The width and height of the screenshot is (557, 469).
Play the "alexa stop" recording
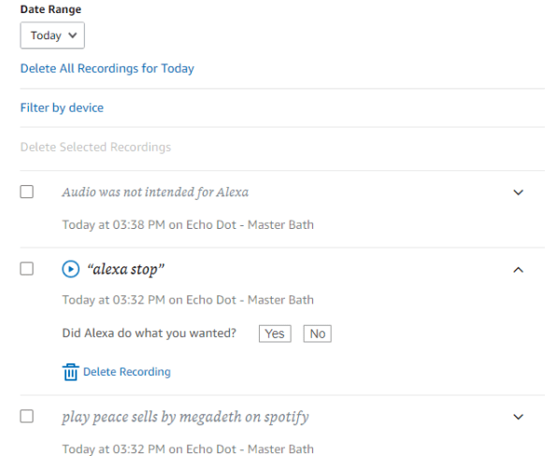[x=71, y=269]
